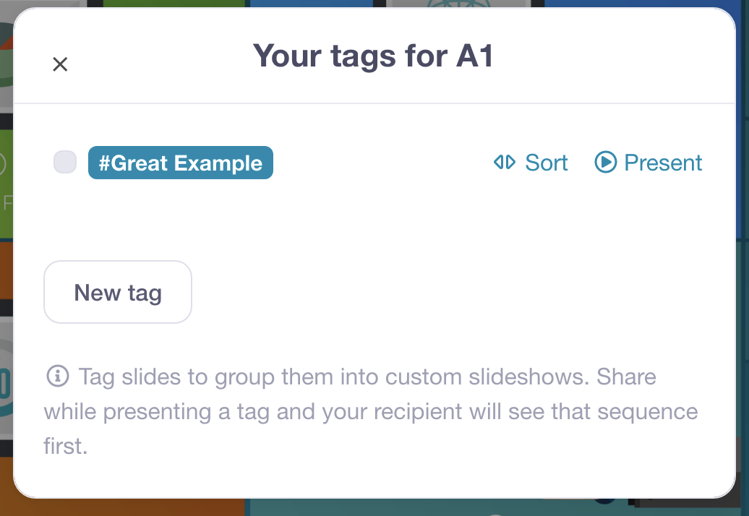Close the tags dialog with the X
This screenshot has height=516, width=749.
click(x=60, y=64)
